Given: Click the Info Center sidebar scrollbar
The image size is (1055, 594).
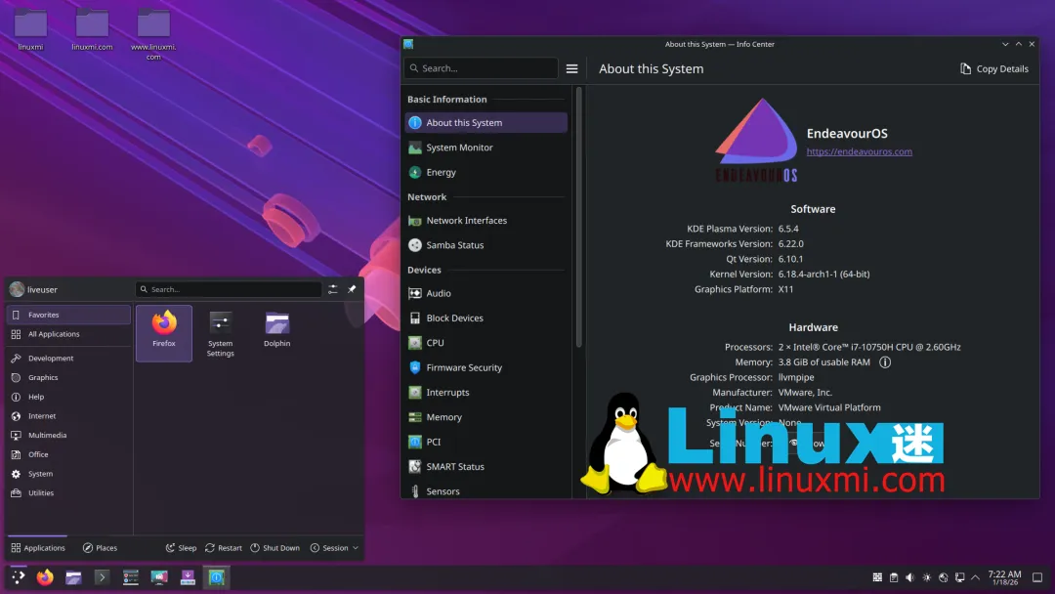Looking at the screenshot, I should pyautogui.click(x=578, y=217).
